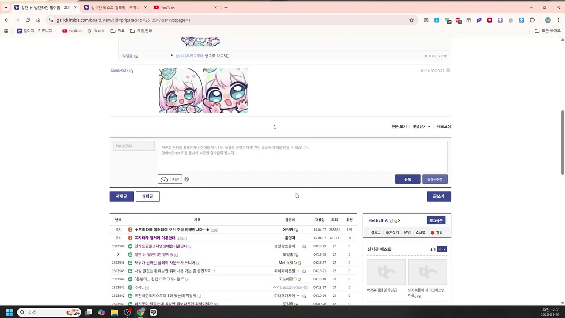
Task: Switch to the YouTube tab
Action: click(x=185, y=8)
